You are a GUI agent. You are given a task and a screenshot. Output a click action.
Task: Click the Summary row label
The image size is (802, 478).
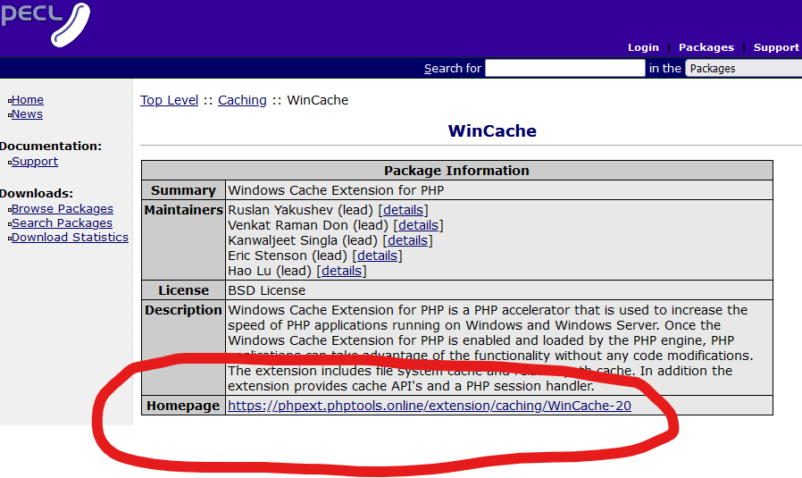[x=183, y=190]
